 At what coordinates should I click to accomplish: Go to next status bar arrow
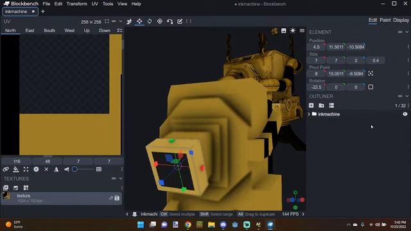pyautogui.click(x=303, y=214)
